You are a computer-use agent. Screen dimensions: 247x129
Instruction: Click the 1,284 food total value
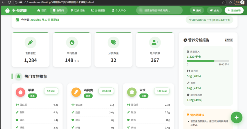click(30, 60)
